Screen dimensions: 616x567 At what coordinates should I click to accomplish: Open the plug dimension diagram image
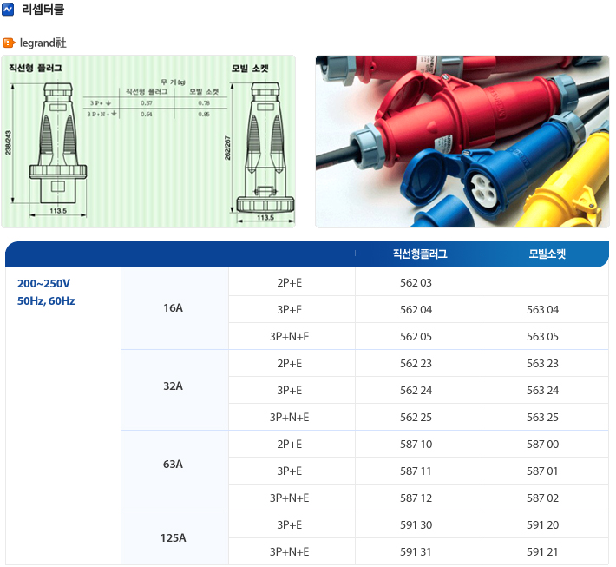tap(150, 142)
